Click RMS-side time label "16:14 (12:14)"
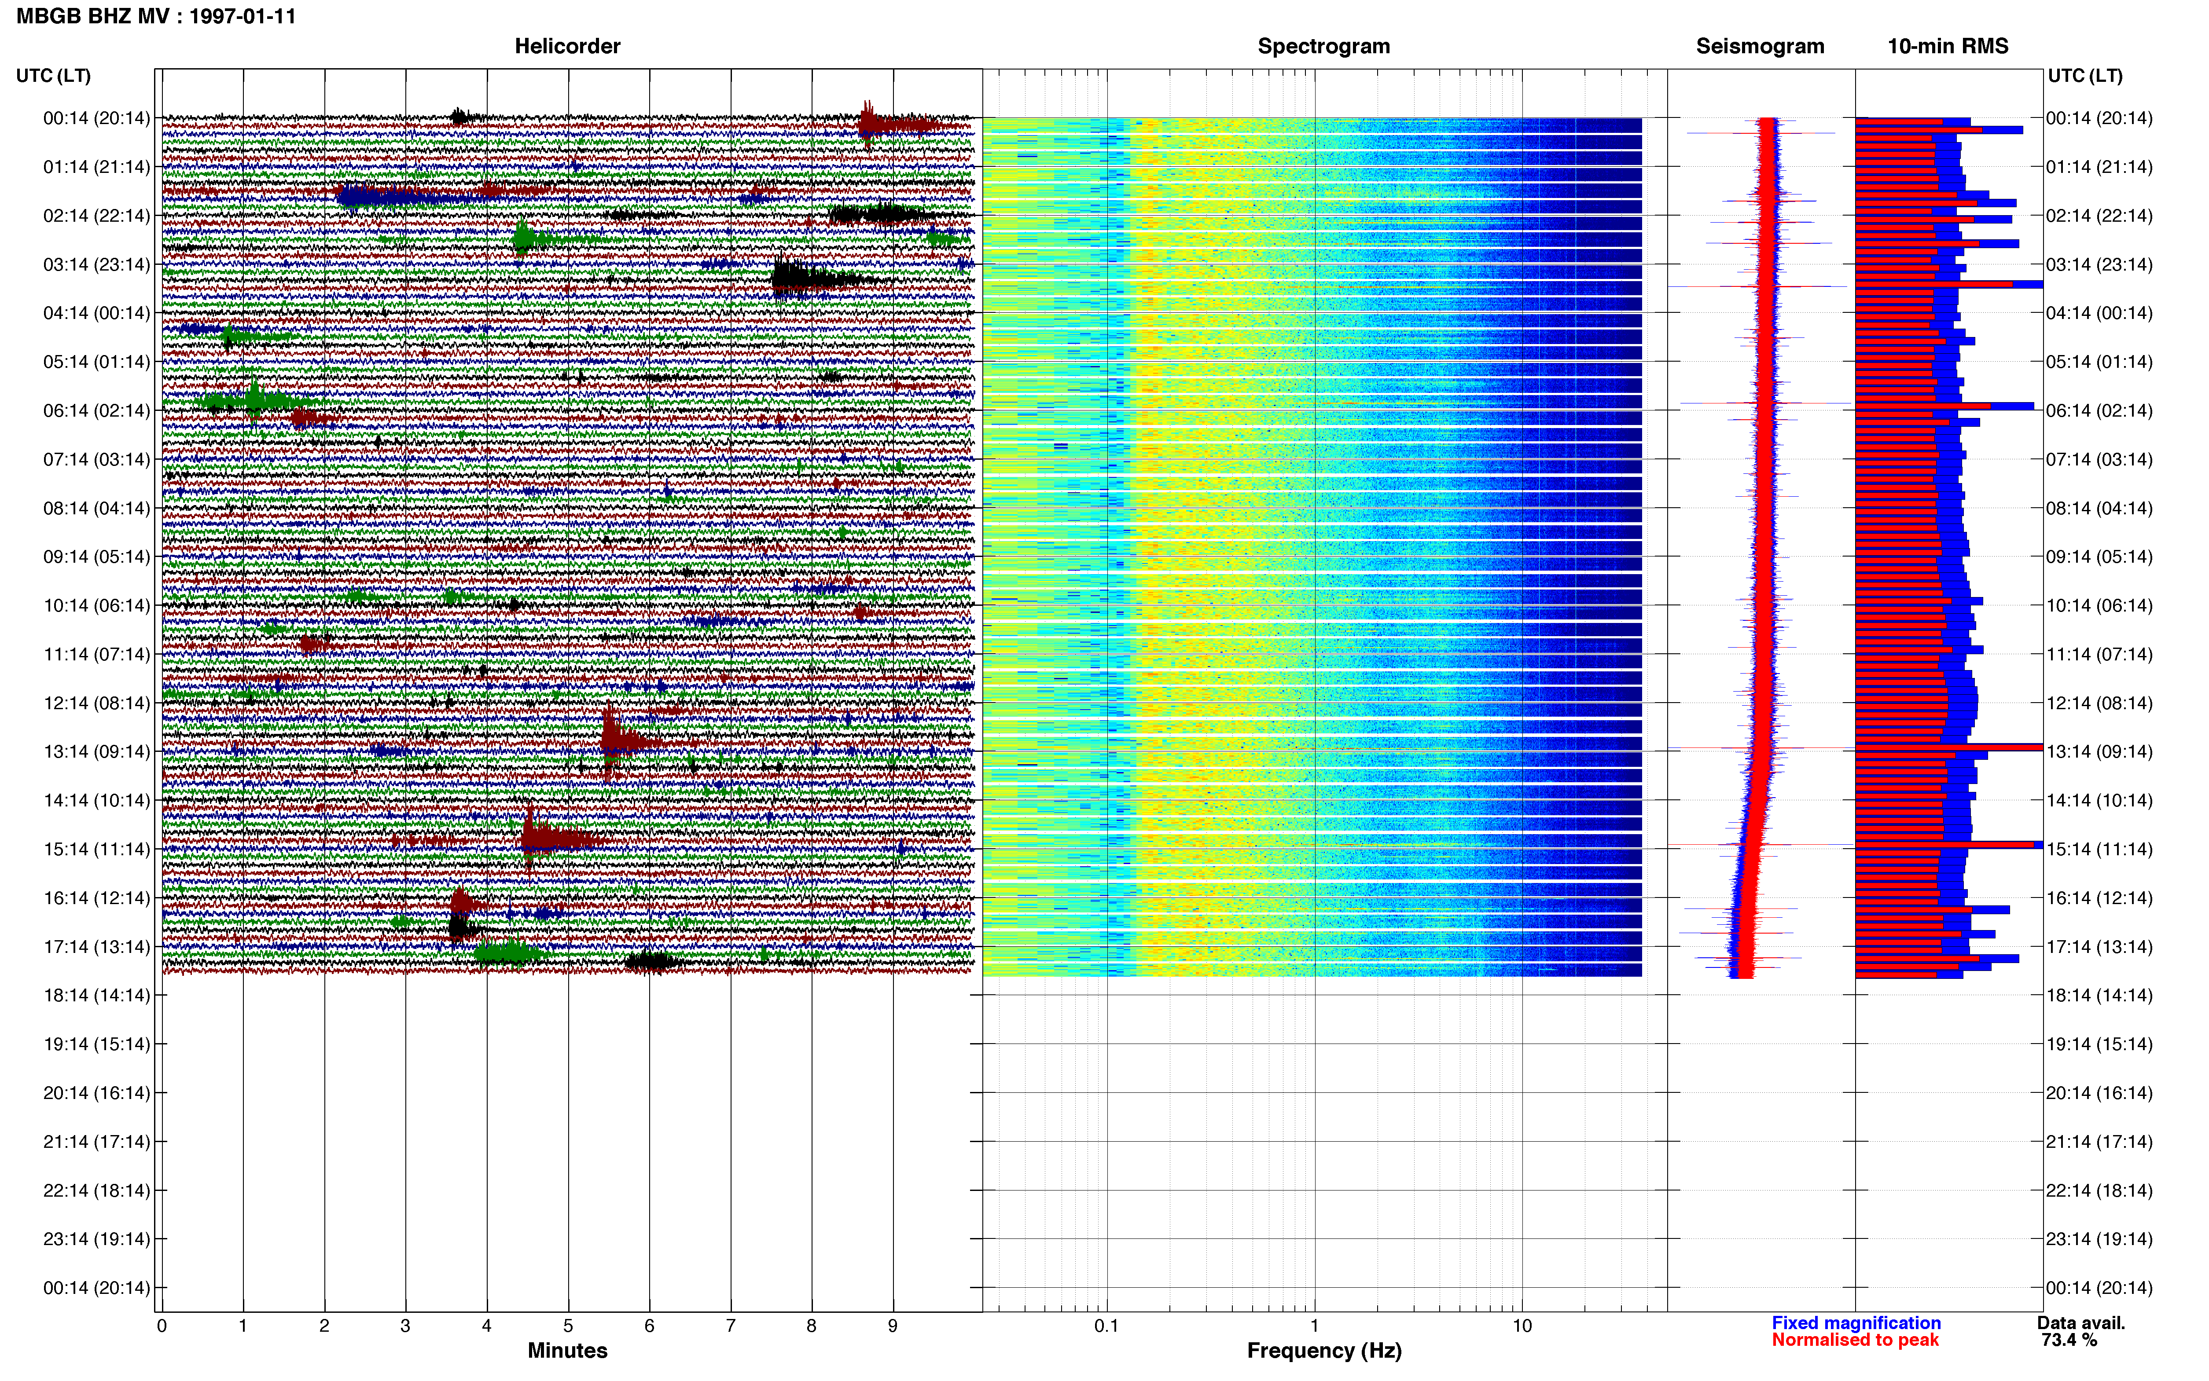The height and width of the screenshot is (1381, 2209). (2099, 898)
